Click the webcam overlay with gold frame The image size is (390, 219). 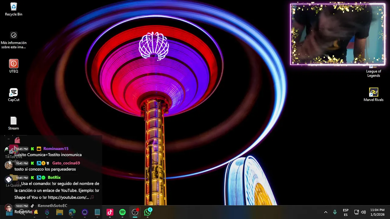pos(338,34)
